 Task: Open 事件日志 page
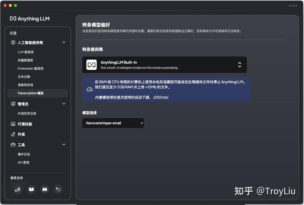tap(24, 154)
